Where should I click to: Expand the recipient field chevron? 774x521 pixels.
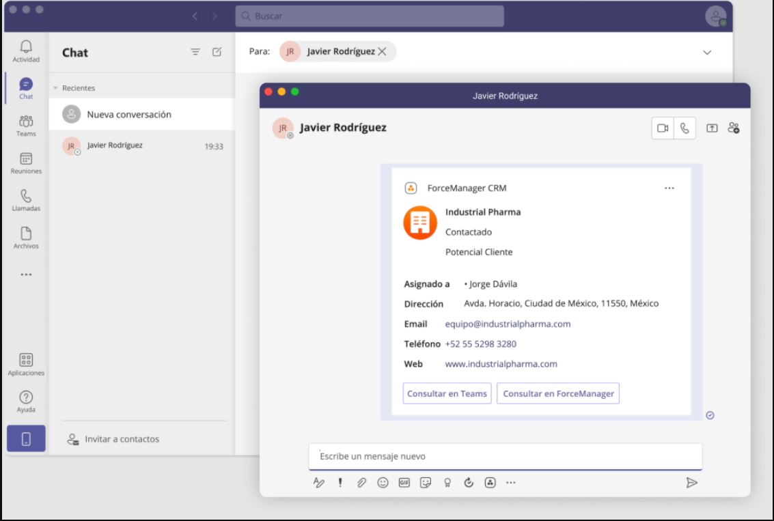707,52
